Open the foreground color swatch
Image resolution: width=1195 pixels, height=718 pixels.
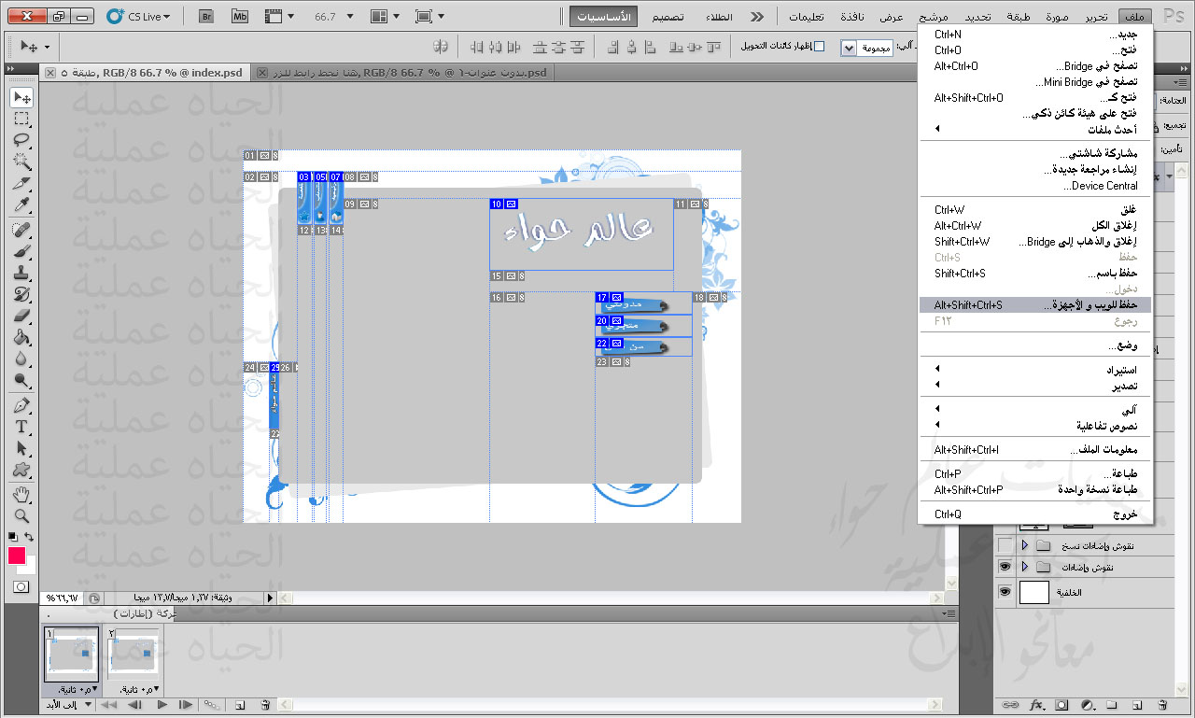[x=17, y=556]
